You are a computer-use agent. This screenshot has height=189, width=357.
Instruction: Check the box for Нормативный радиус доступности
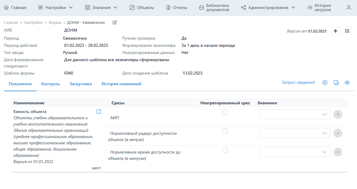(225, 131)
